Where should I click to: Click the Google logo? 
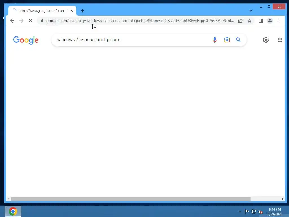(26, 40)
